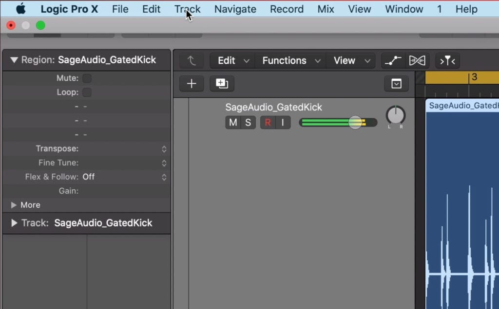499x309 pixels.
Task: Open the Record menu
Action: (x=287, y=9)
